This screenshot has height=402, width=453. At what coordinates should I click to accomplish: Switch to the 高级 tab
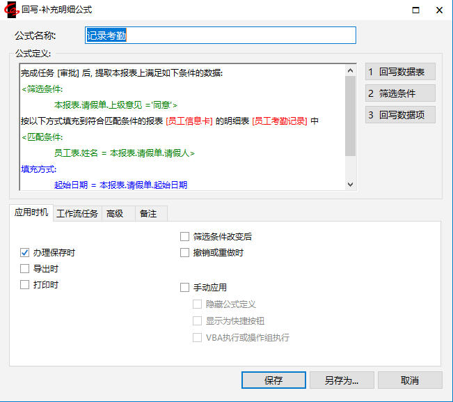(115, 214)
